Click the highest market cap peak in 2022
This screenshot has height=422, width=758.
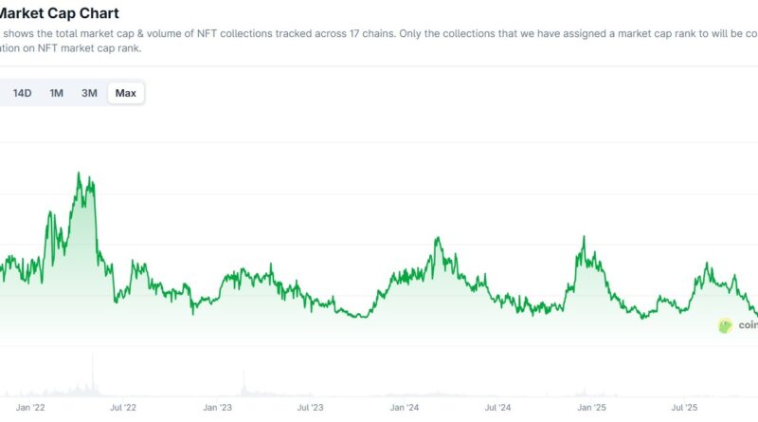point(80,174)
